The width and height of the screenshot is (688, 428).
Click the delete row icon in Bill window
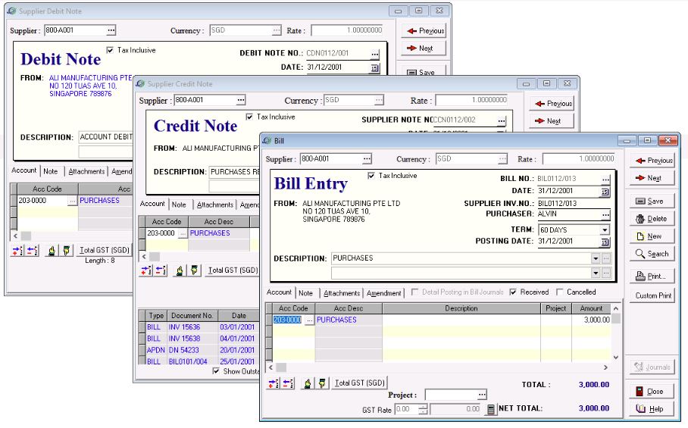(x=288, y=383)
